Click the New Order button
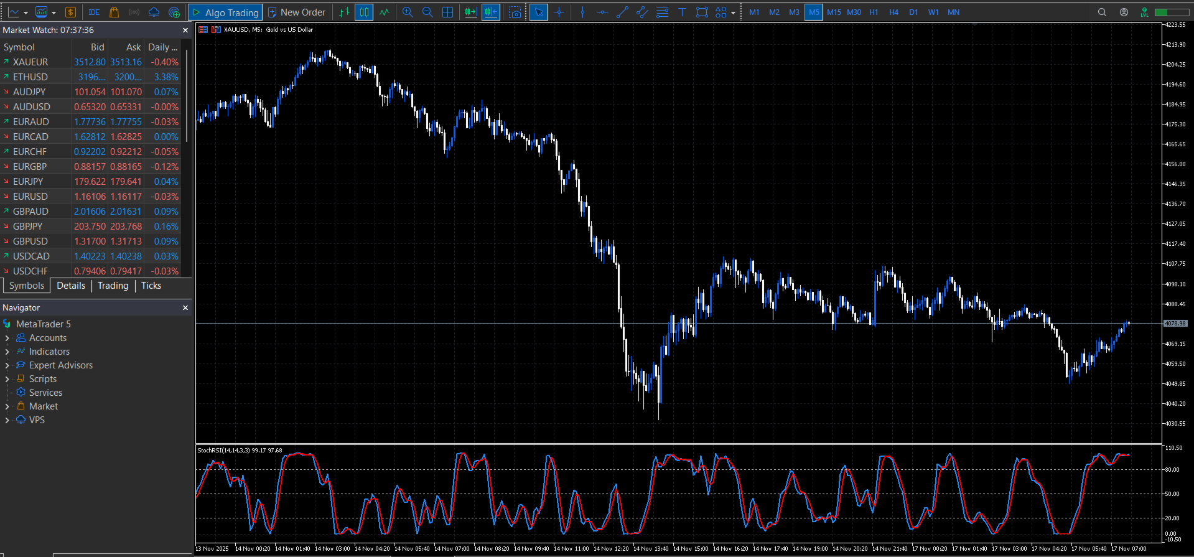The height and width of the screenshot is (557, 1194). pos(297,12)
